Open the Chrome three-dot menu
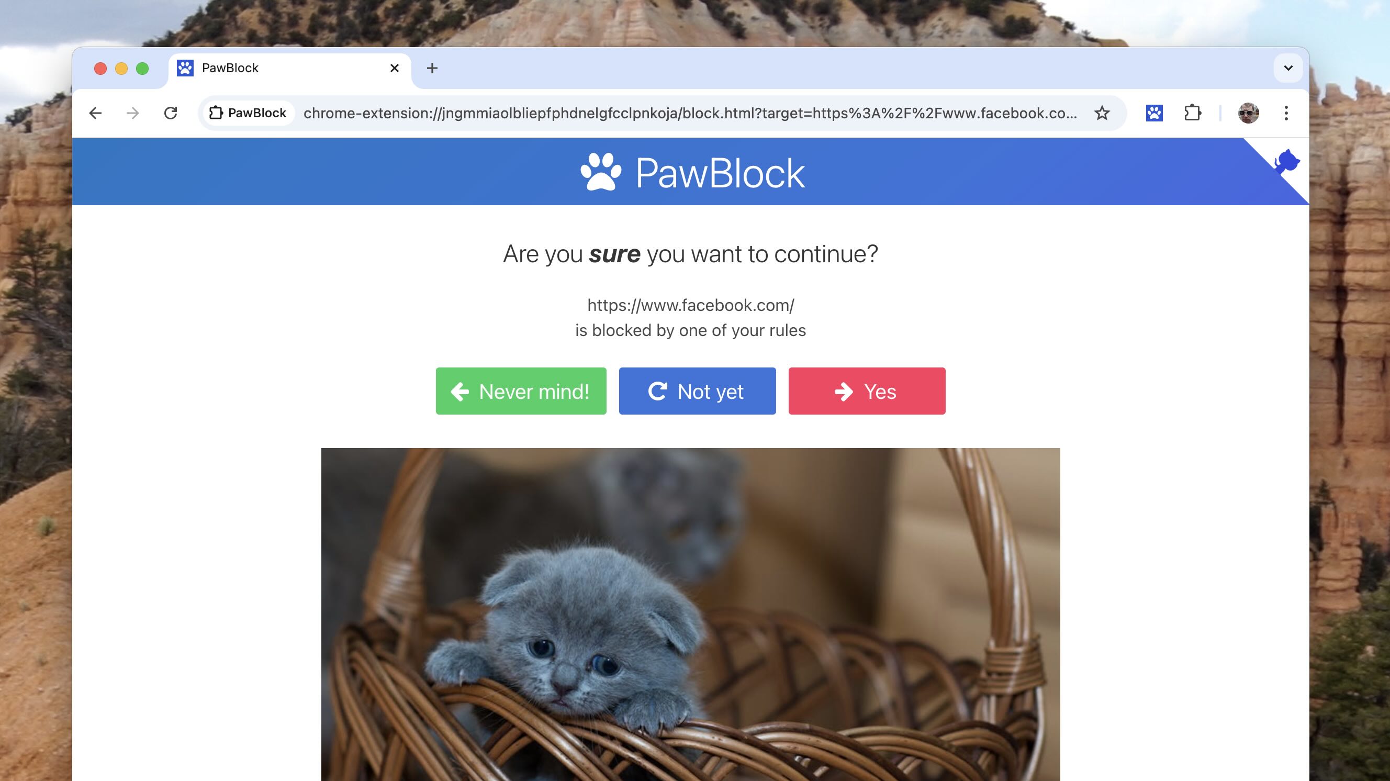 [x=1286, y=113]
